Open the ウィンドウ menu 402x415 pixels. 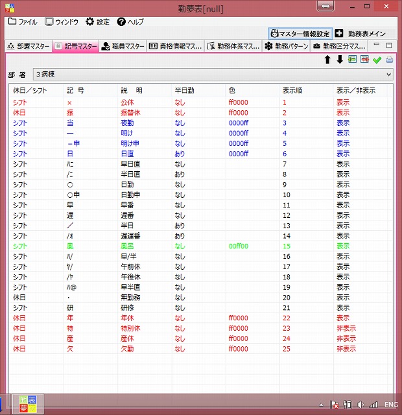pyautogui.click(x=62, y=21)
